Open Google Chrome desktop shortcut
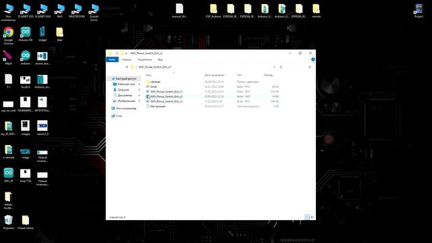Image resolution: width=432 pixels, height=243 pixels. pos(8,36)
